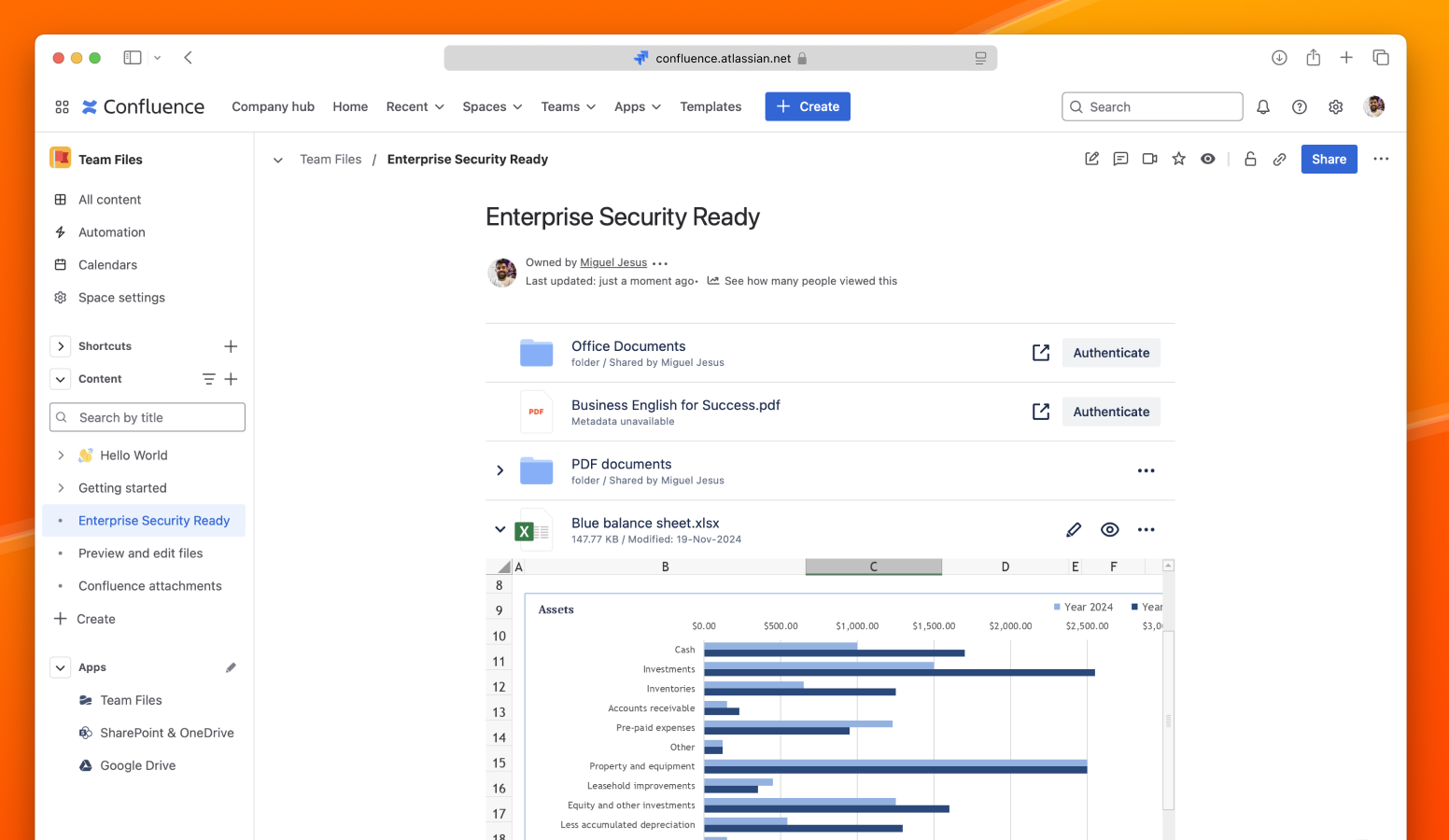1449x840 pixels.
Task: Open the app switcher grid icon
Action: [62, 106]
